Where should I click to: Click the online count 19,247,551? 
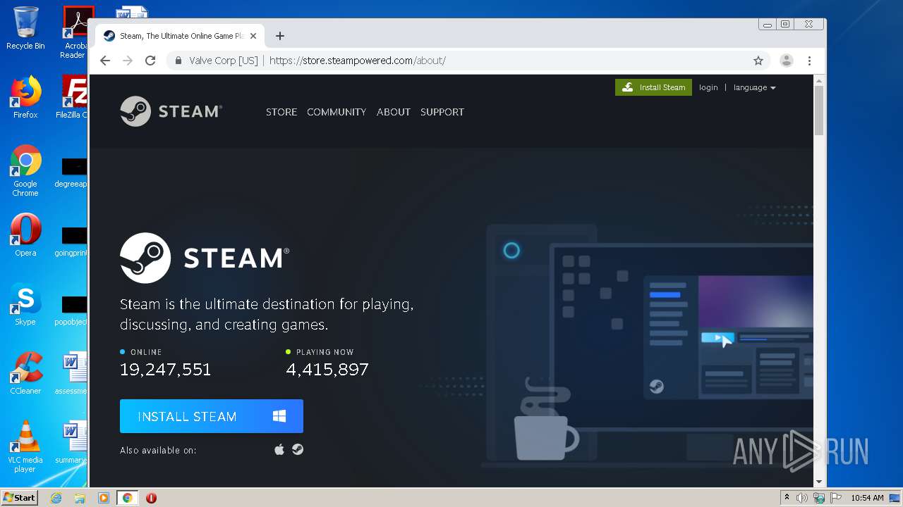(x=166, y=369)
